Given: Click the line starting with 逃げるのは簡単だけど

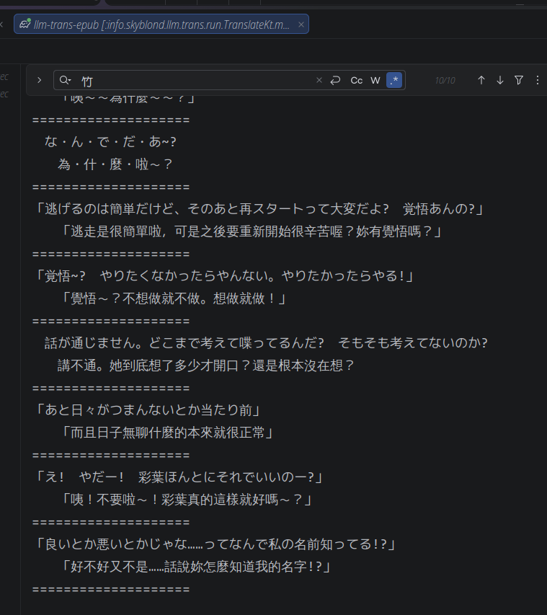Looking at the screenshot, I should pyautogui.click(x=259, y=209).
